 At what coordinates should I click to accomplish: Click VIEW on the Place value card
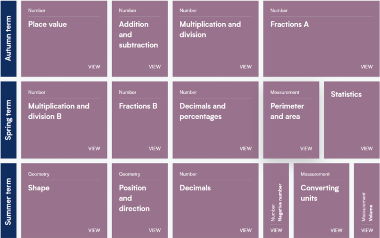click(x=94, y=67)
